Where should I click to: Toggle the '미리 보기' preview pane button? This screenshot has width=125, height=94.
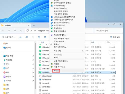coord(115,37)
